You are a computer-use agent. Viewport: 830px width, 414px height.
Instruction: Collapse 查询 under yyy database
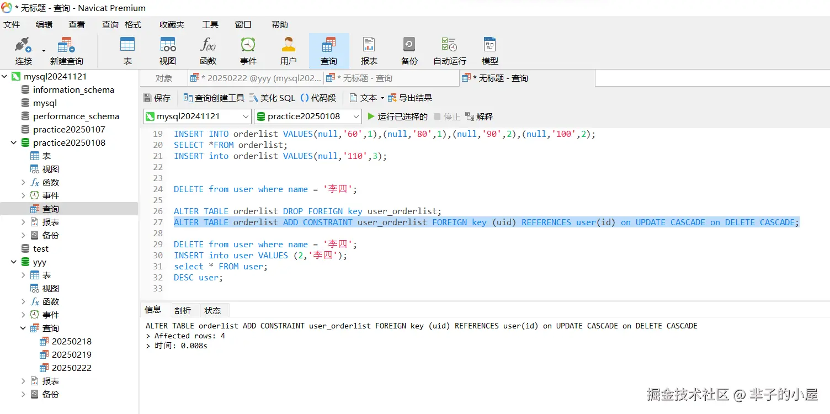click(x=23, y=328)
